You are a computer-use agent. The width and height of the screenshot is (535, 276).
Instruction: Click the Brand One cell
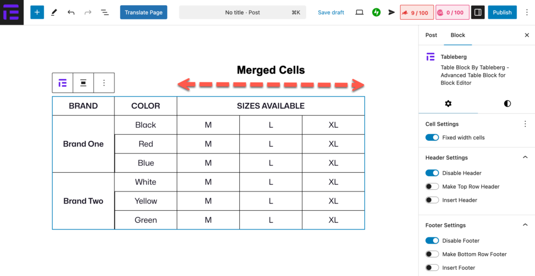pos(83,144)
